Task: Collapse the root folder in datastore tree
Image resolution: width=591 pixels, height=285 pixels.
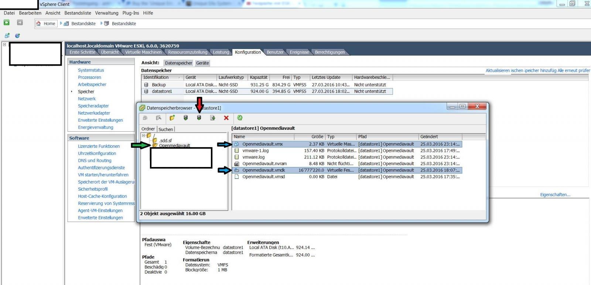Action: [x=144, y=135]
